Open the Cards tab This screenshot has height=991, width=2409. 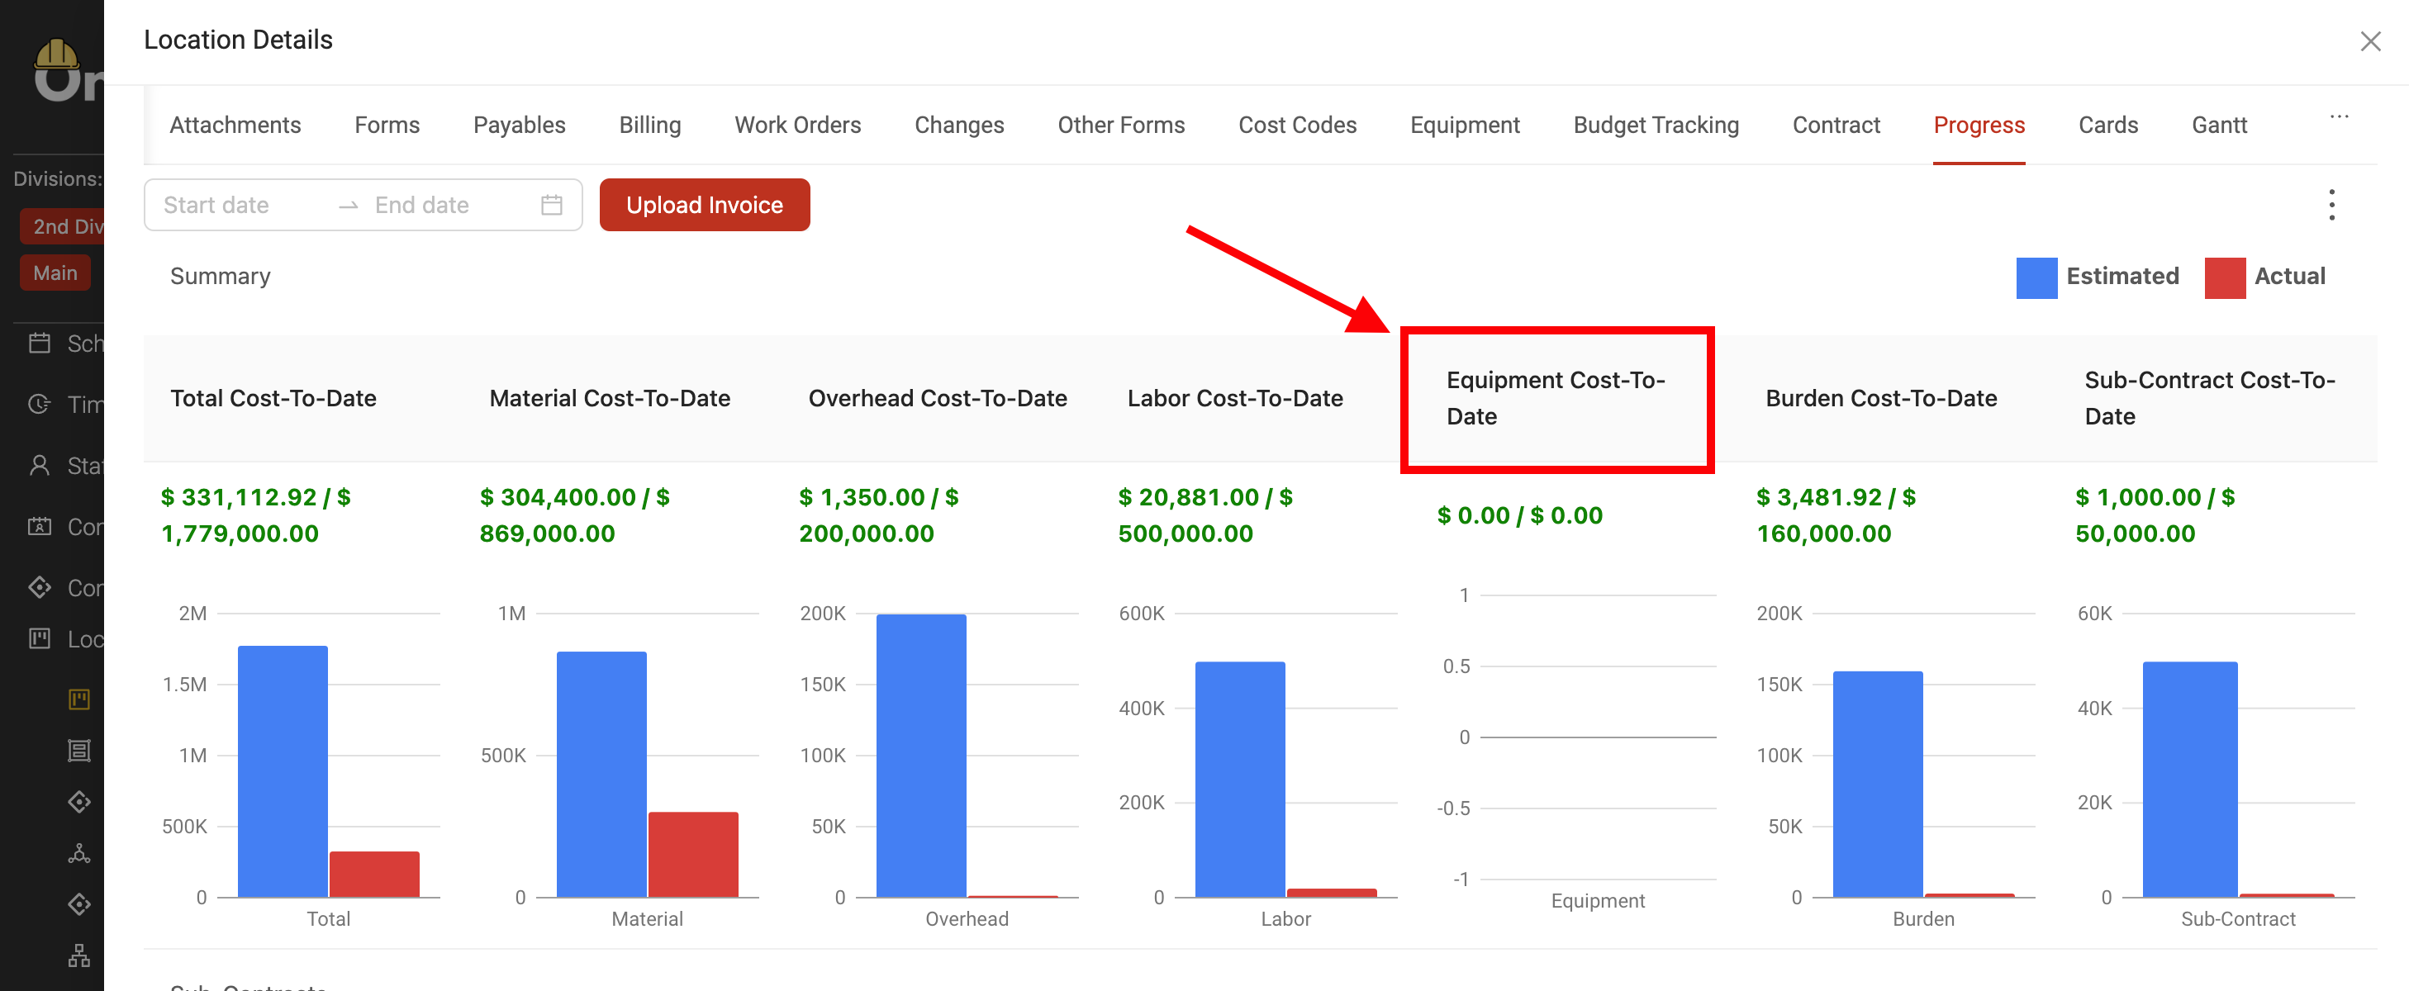click(x=2108, y=126)
